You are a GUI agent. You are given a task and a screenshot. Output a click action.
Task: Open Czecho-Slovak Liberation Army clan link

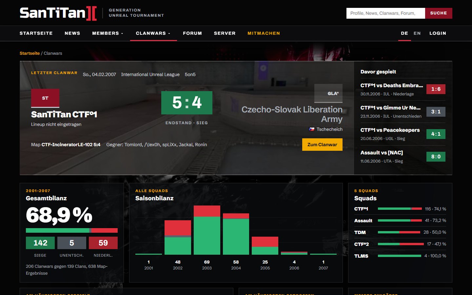[x=292, y=114]
